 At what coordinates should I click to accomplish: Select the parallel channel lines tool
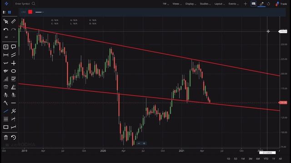13,55
